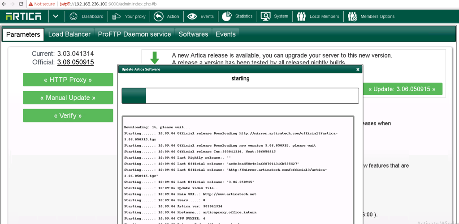459x224 pixels.
Task: Click the log line "CPU NUMBER: 4"
Action: (165, 219)
